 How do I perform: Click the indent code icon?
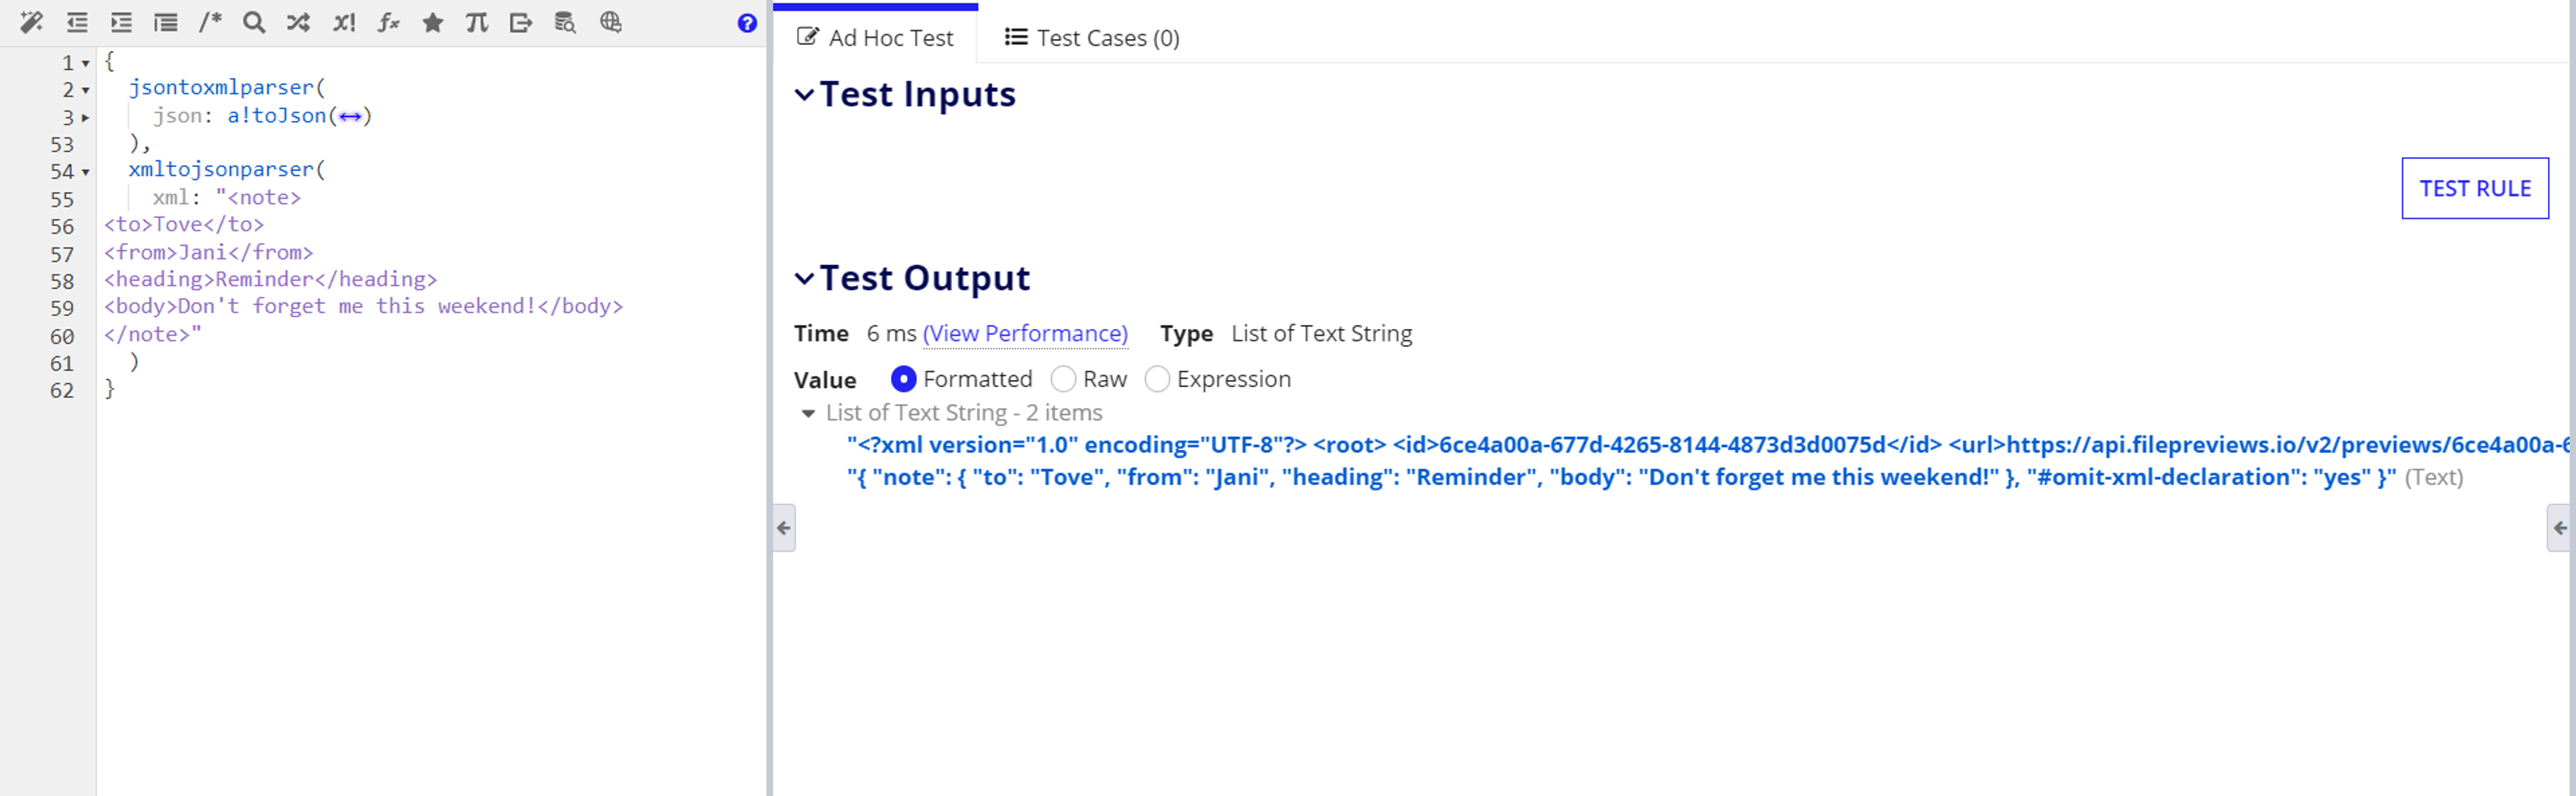click(121, 22)
